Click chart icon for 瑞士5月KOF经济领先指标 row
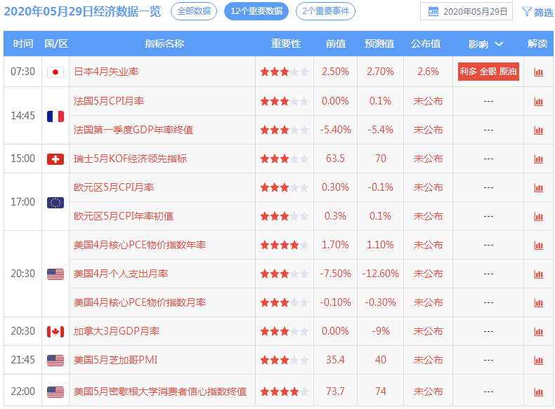The image size is (555, 409). tap(538, 159)
